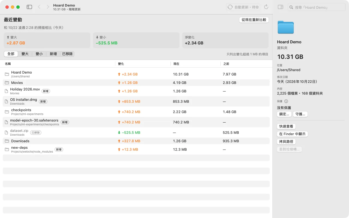Select the 新增 filter tab
349x218 pixels.
[x=53, y=54]
